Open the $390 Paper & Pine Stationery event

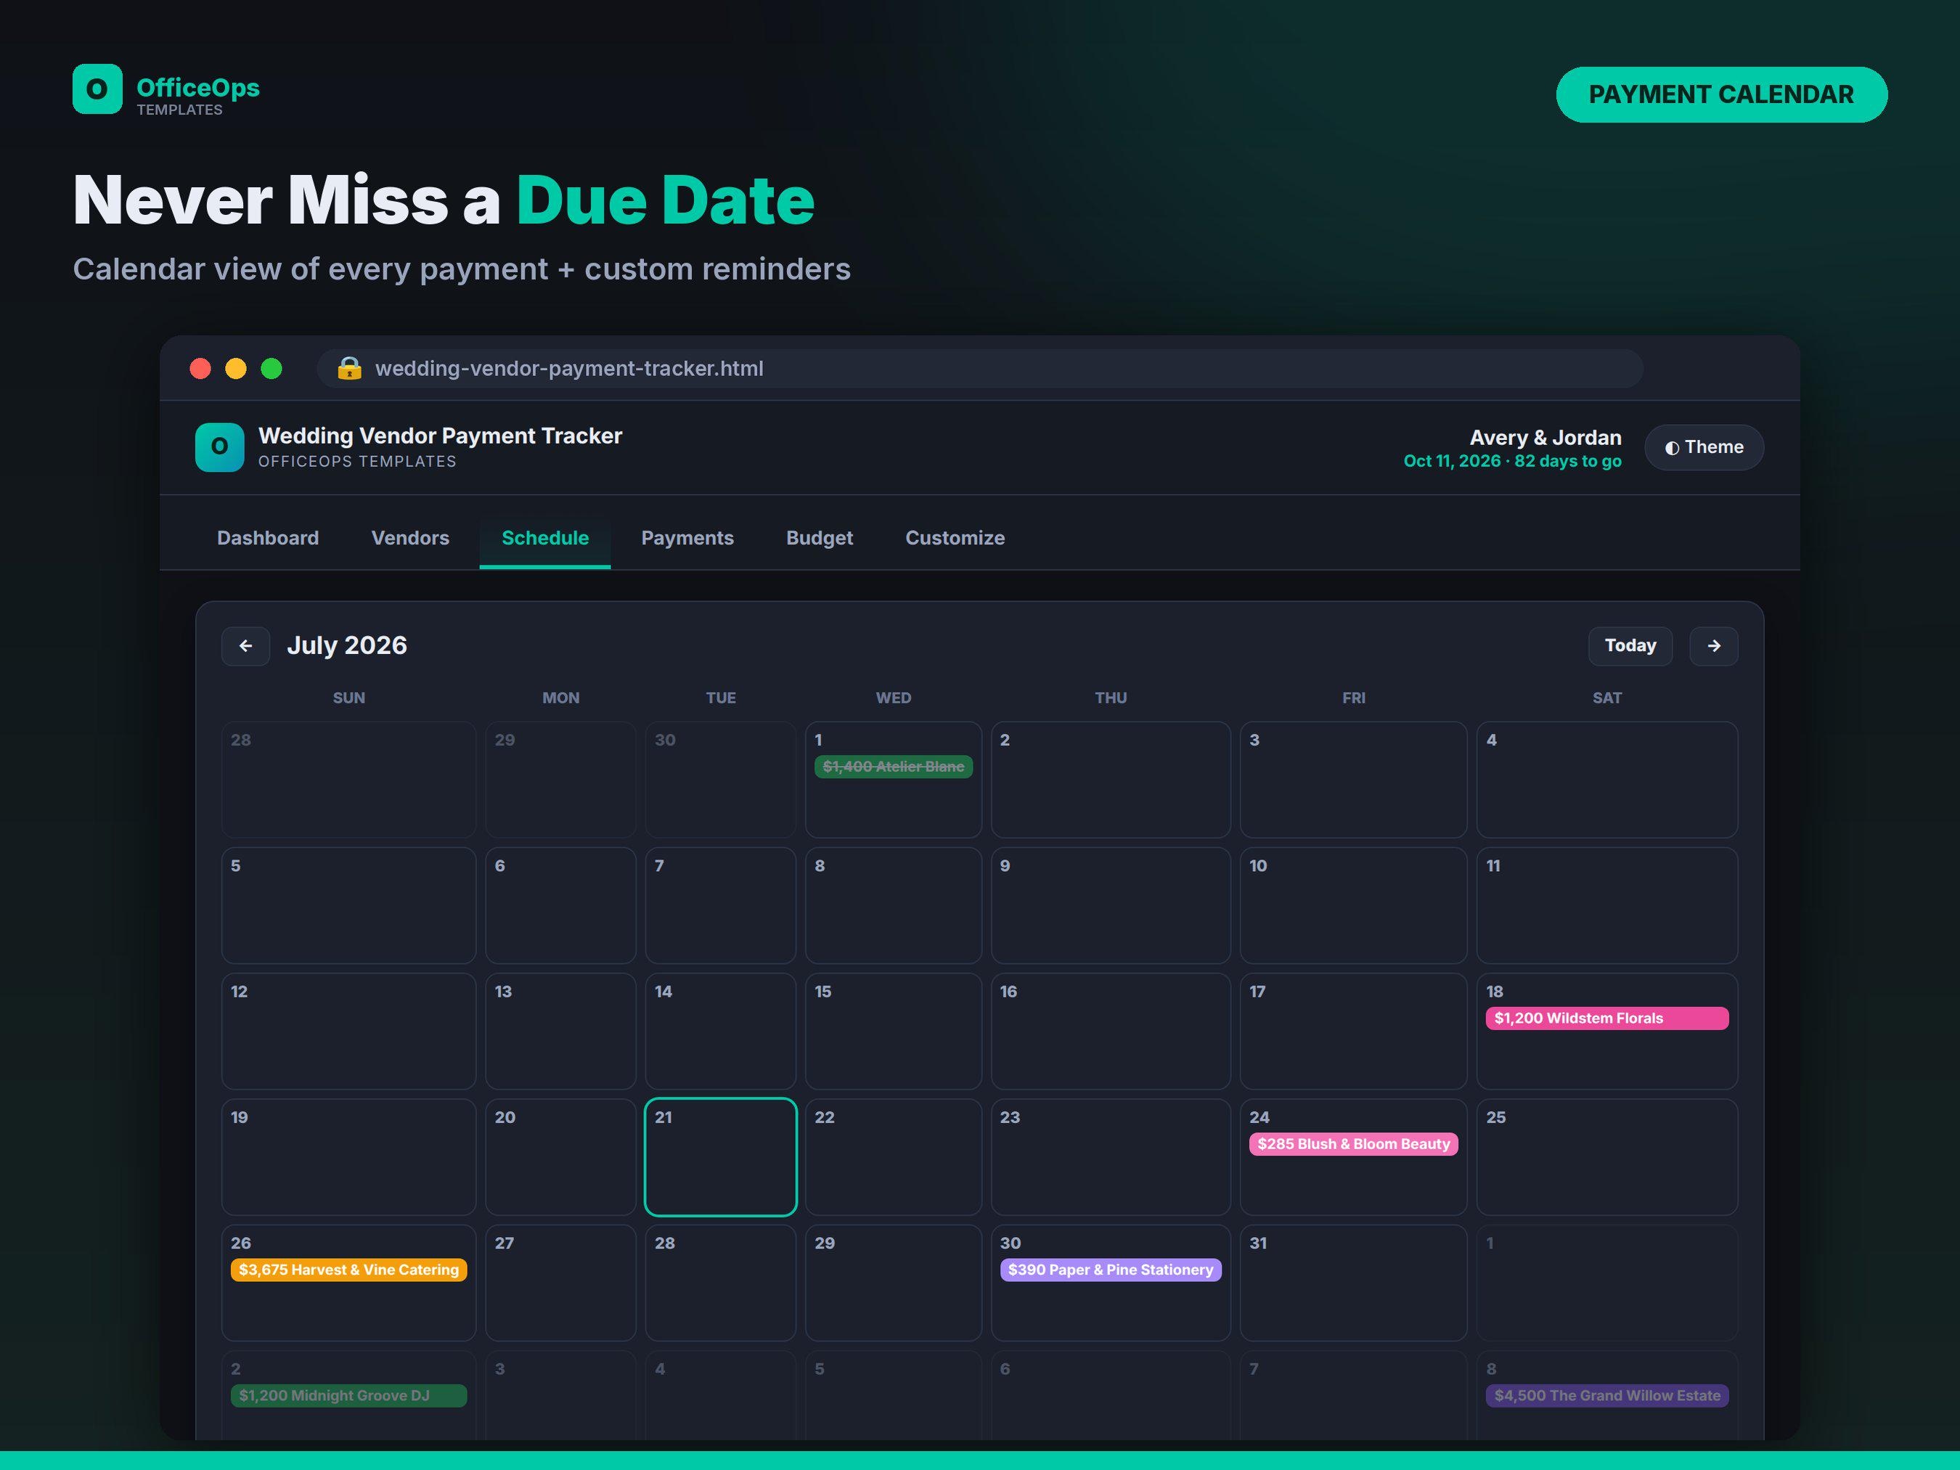(1109, 1270)
